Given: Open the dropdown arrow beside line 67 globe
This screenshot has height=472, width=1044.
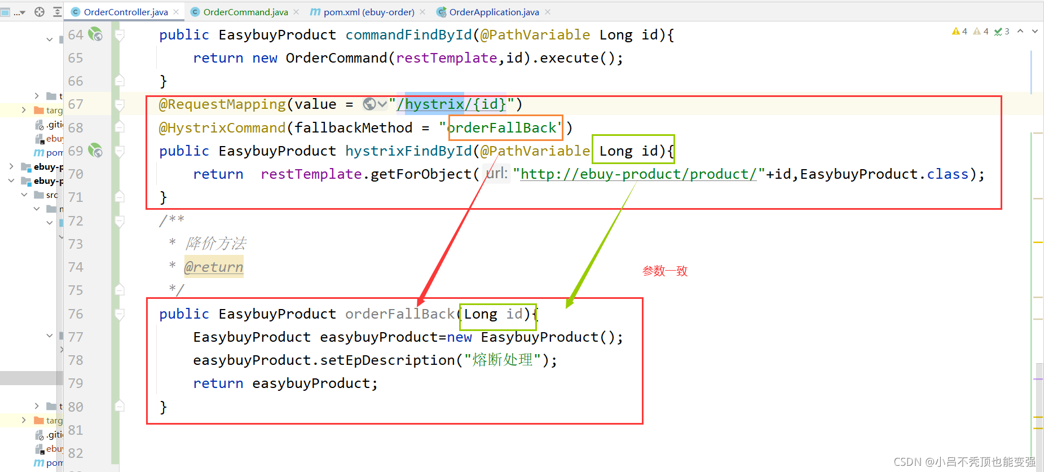Looking at the screenshot, I should tap(382, 104).
